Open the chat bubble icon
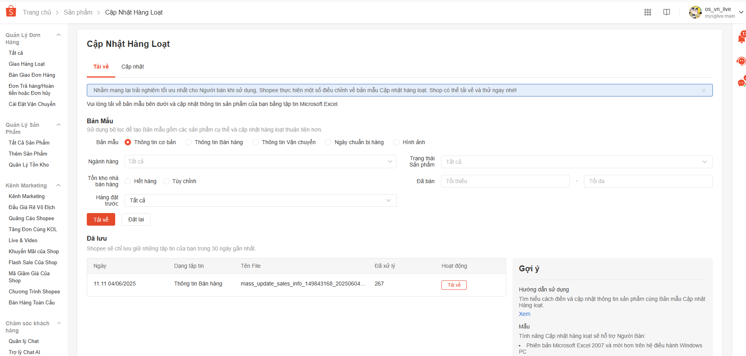Viewport: 746px width, 356px height. [741, 83]
